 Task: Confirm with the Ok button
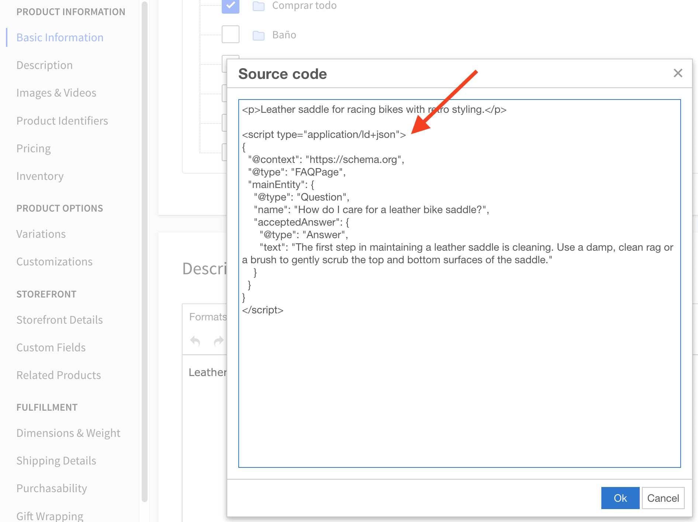(x=620, y=498)
